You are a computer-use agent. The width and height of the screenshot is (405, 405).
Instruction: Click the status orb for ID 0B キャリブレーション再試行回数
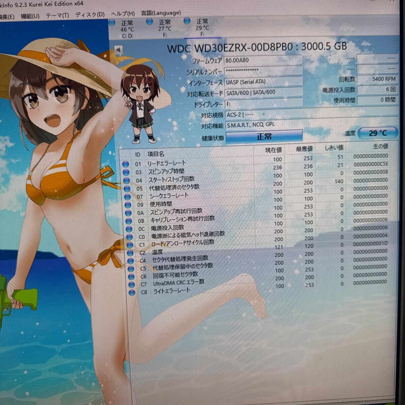[x=129, y=221]
